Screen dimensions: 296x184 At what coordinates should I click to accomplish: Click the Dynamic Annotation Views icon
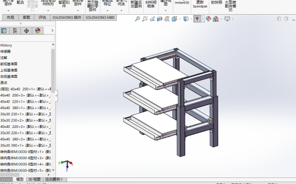pyautogui.click(x=167, y=19)
